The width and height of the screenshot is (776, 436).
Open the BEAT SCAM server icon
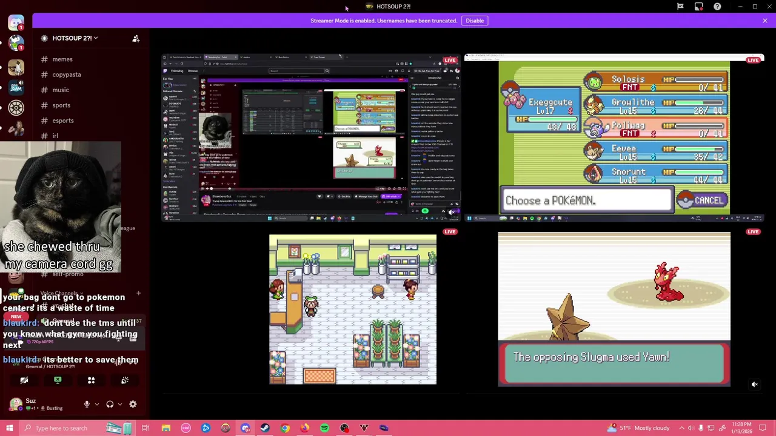coord(16,87)
